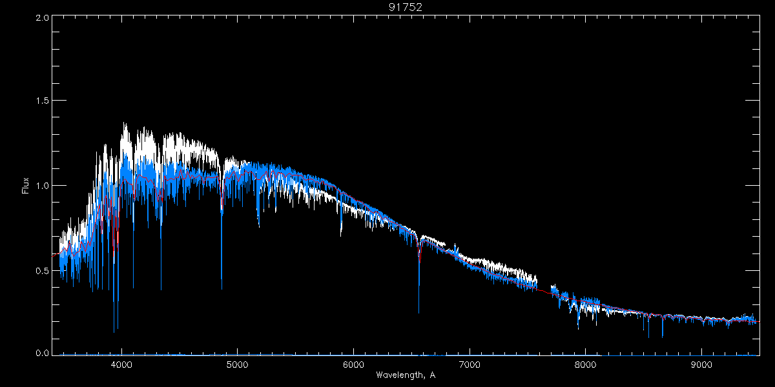Click the 1.0 flux tick label
775x387 pixels.
(43, 186)
